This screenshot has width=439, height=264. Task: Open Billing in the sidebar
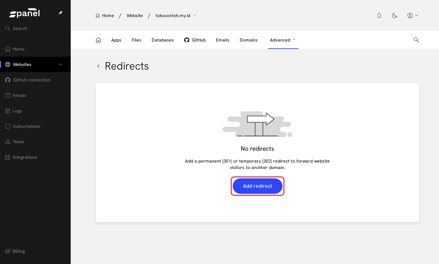coord(35,251)
